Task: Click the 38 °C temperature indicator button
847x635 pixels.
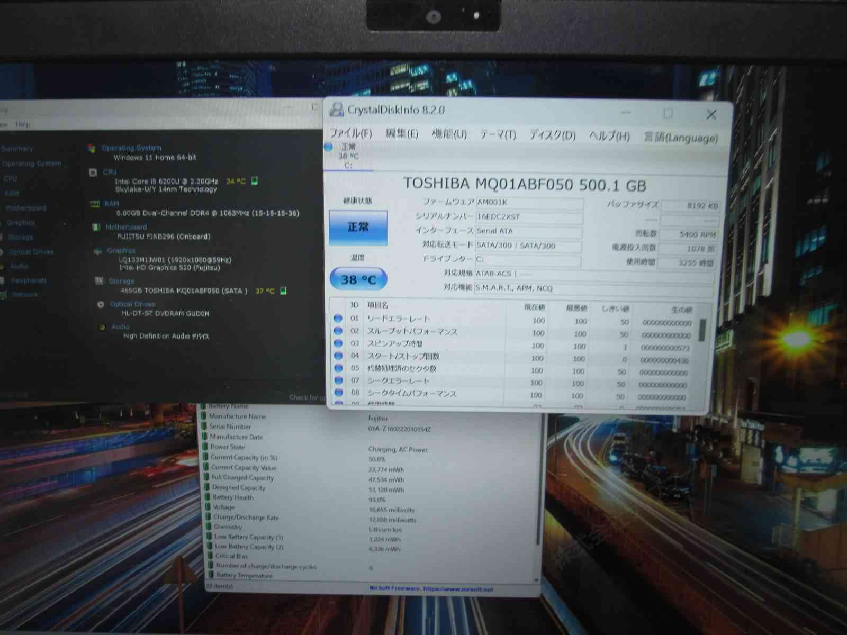Action: (358, 279)
